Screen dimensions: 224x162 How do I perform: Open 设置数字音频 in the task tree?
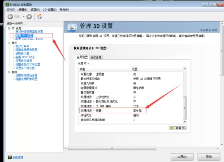[x=24, y=61]
